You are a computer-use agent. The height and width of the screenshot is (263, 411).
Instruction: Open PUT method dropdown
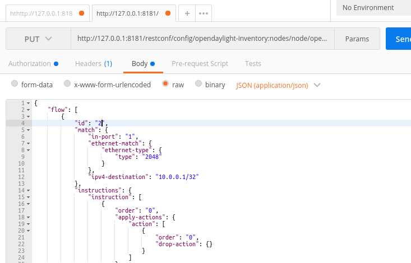point(38,39)
